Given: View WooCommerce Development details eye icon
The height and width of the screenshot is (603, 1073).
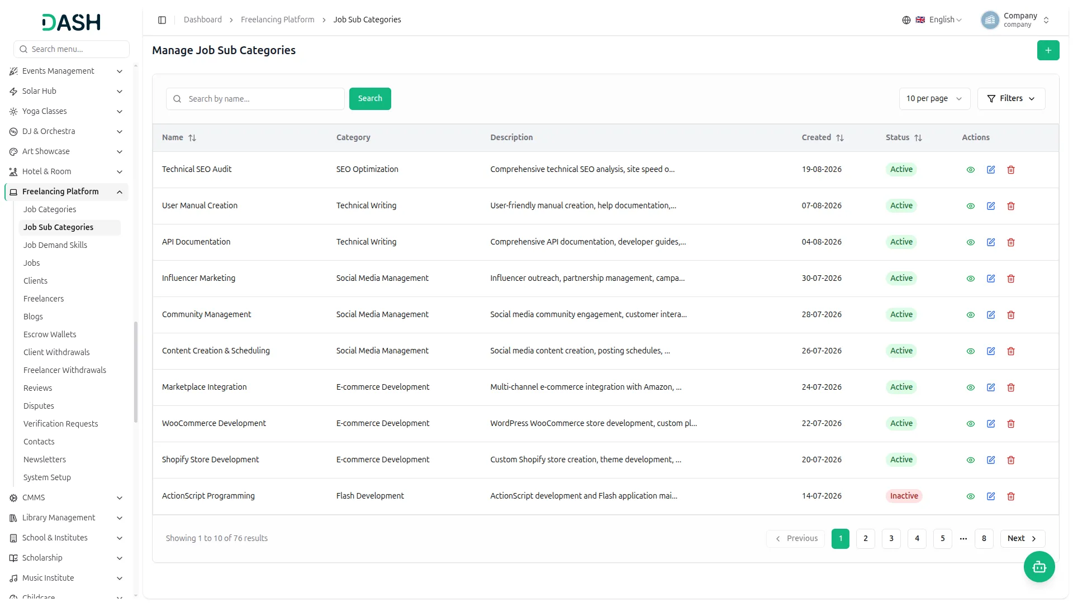Looking at the screenshot, I should click(x=970, y=424).
